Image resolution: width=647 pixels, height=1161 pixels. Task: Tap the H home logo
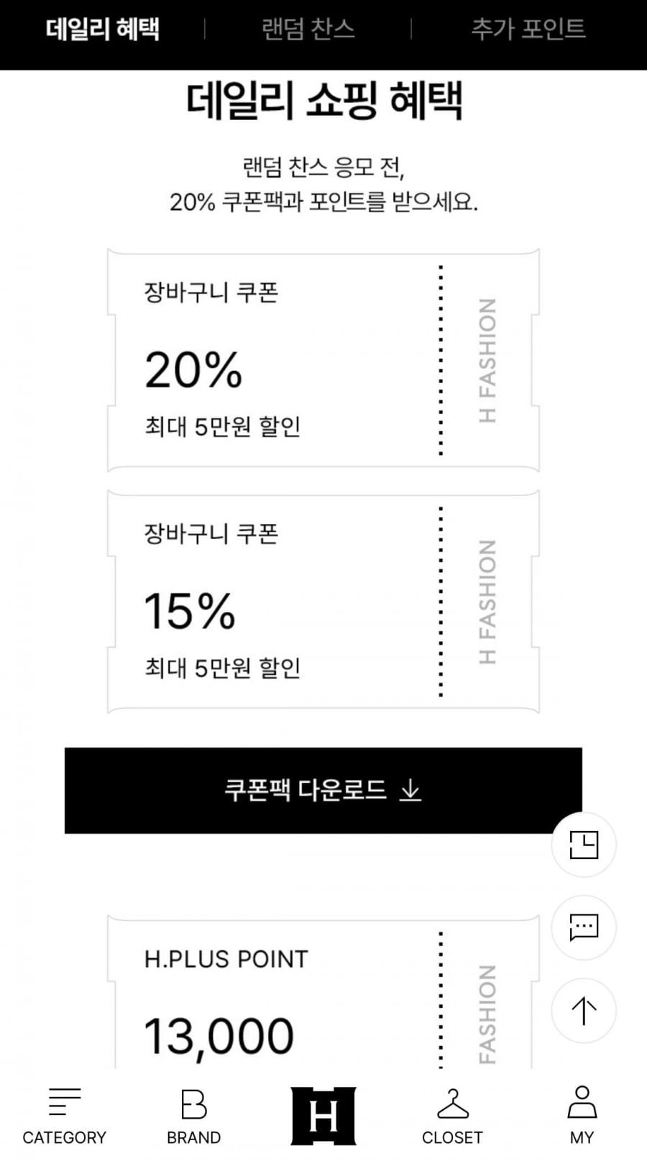pyautogui.click(x=323, y=1116)
